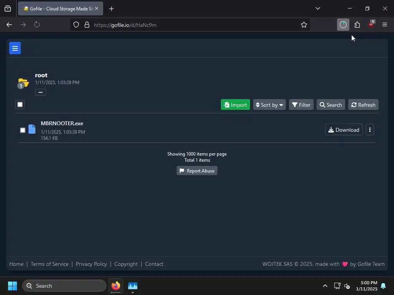Open the Home footer link

(x=16, y=264)
